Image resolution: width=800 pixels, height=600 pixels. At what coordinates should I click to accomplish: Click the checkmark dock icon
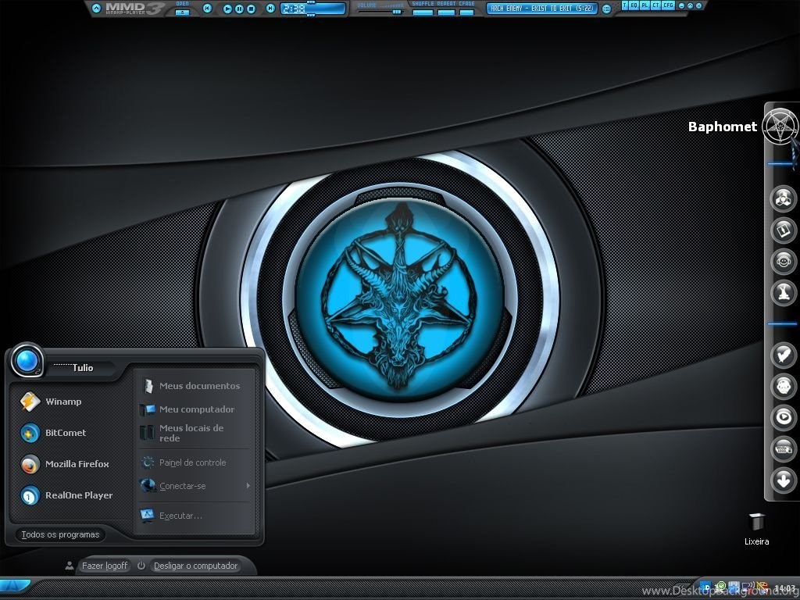pos(783,354)
